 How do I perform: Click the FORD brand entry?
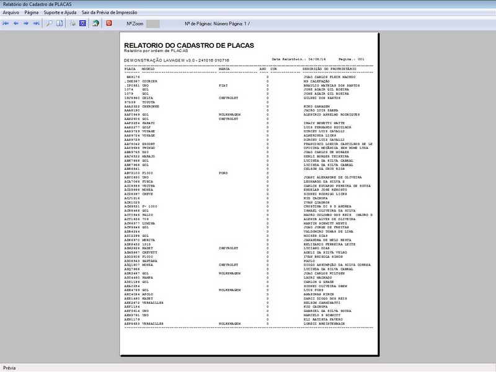click(x=223, y=173)
